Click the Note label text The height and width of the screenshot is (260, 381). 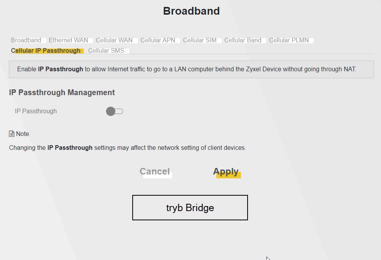pyautogui.click(x=22, y=134)
